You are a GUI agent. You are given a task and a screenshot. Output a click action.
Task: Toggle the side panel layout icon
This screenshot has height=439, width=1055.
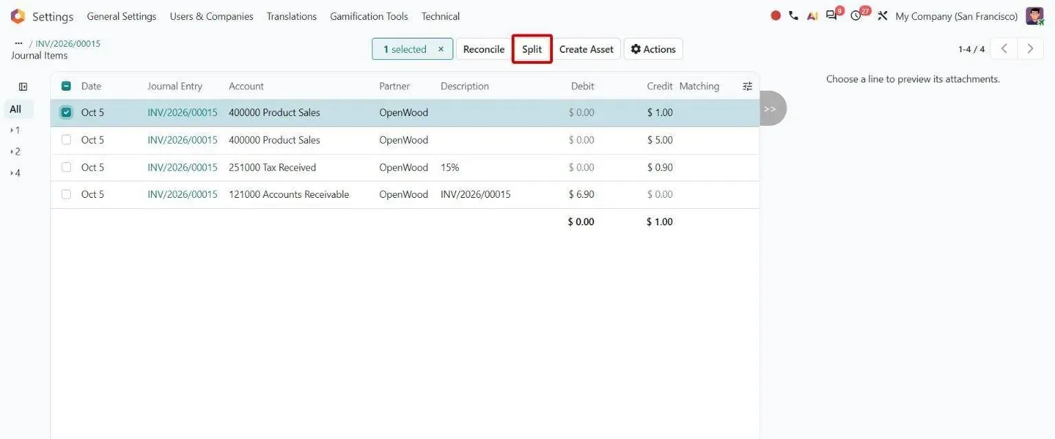tap(23, 87)
